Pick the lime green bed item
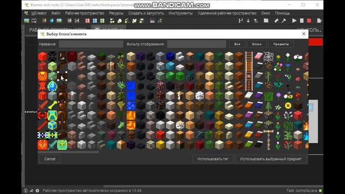The width and height of the screenshot is (345, 194). coord(249,144)
